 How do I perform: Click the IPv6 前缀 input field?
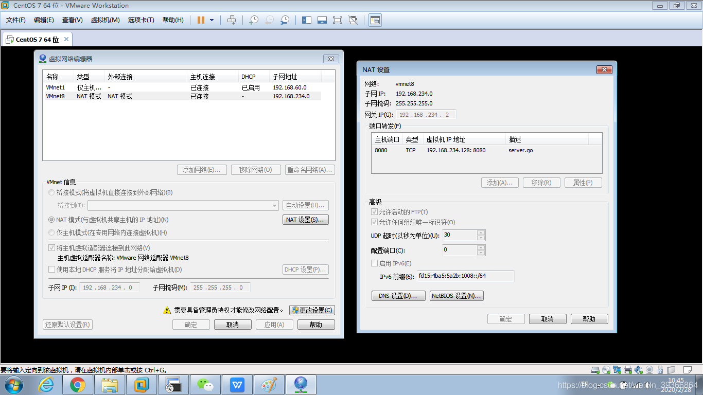click(465, 276)
